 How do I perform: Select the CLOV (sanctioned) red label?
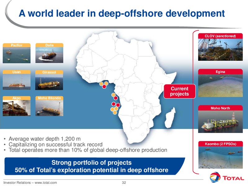(x=220, y=36)
